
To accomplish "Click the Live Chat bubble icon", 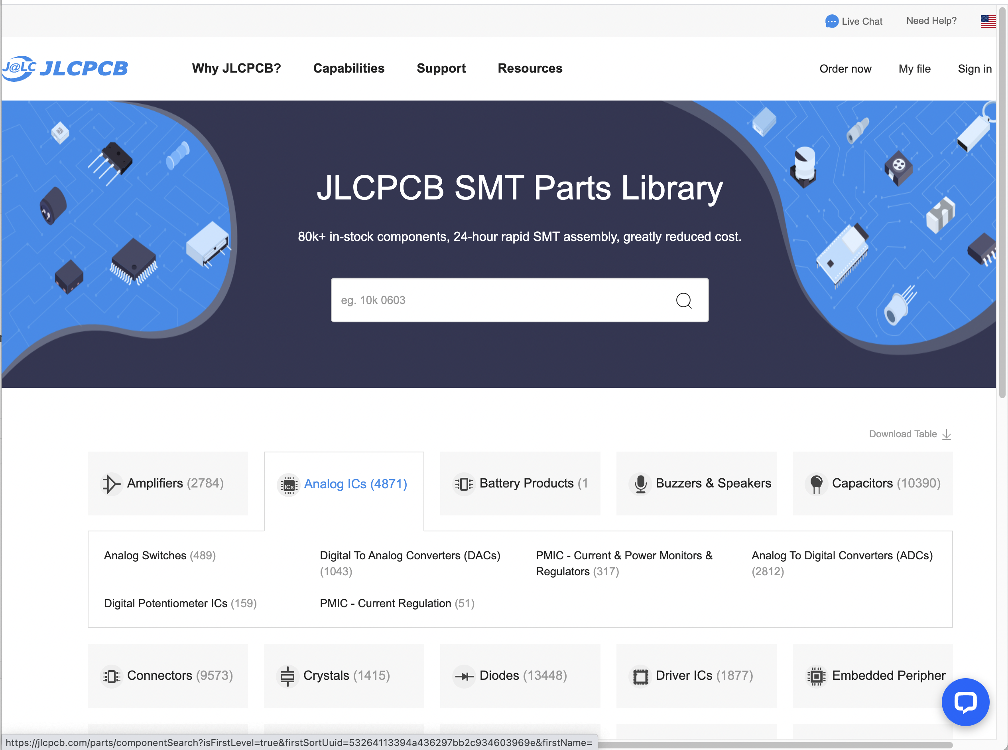I will tap(831, 21).
